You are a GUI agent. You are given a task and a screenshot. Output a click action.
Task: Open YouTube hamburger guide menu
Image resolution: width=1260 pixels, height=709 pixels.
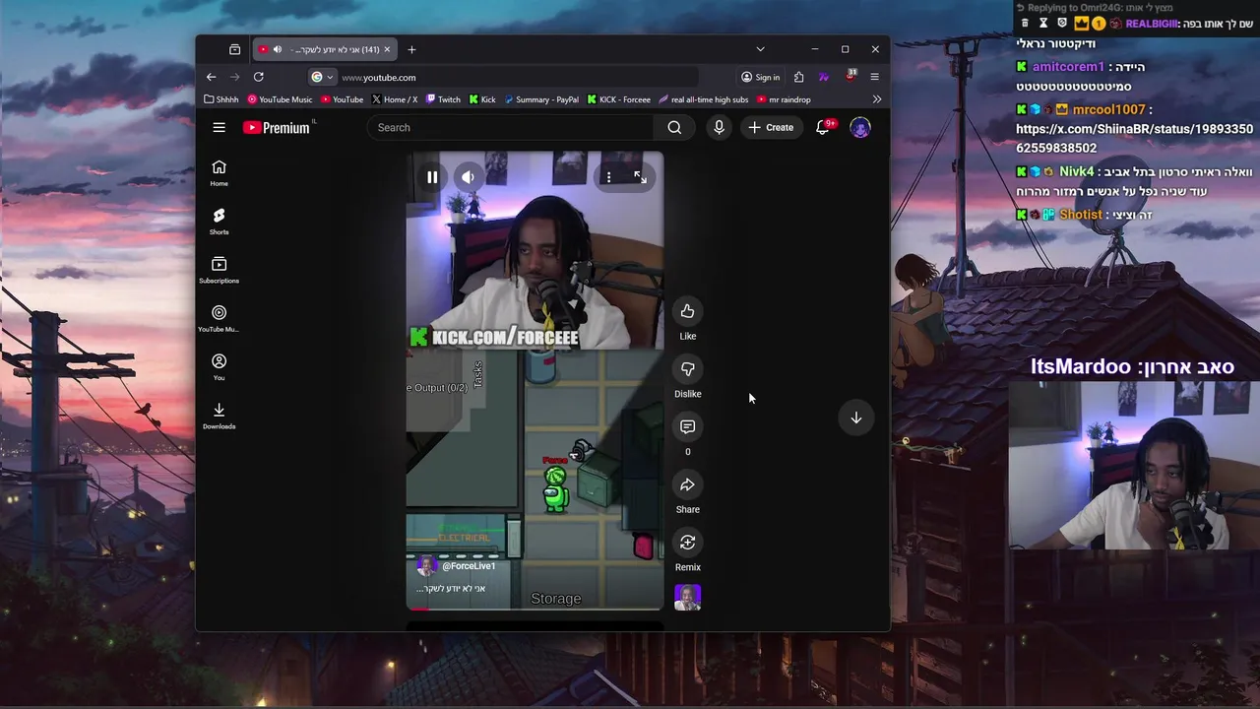(219, 127)
